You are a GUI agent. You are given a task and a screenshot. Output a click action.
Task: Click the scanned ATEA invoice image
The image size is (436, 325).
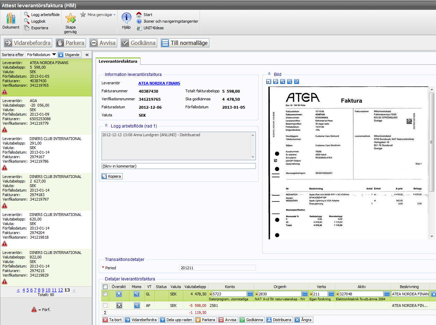click(x=348, y=163)
